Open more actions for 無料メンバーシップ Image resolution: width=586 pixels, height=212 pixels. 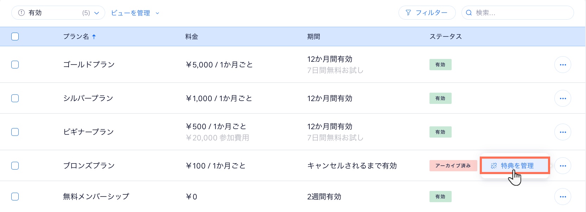click(x=562, y=197)
